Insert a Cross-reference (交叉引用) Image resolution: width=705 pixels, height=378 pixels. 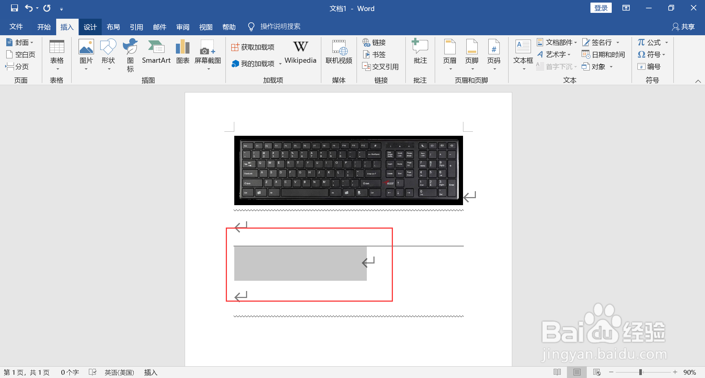pos(380,67)
